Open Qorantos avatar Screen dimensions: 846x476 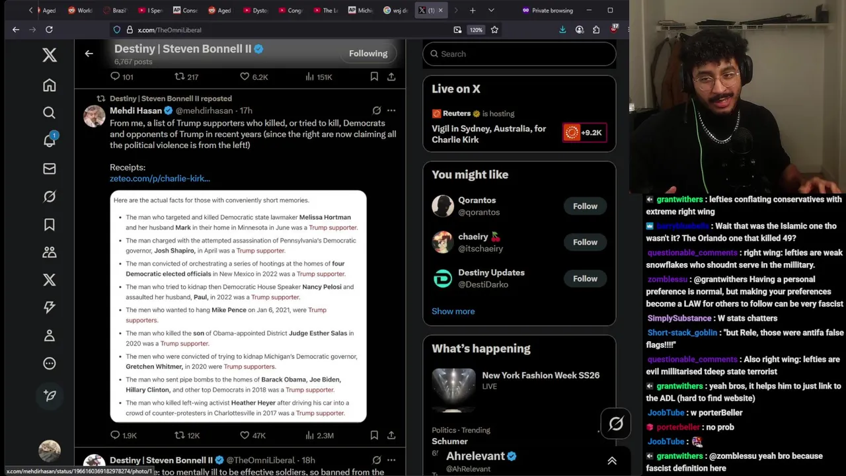(443, 206)
